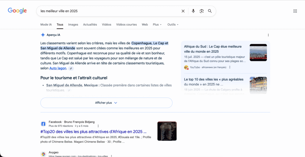Viewport: 305px width, 157px height.
Task: Open #Top20 villes attractives d'Afrique result
Action: [93, 131]
